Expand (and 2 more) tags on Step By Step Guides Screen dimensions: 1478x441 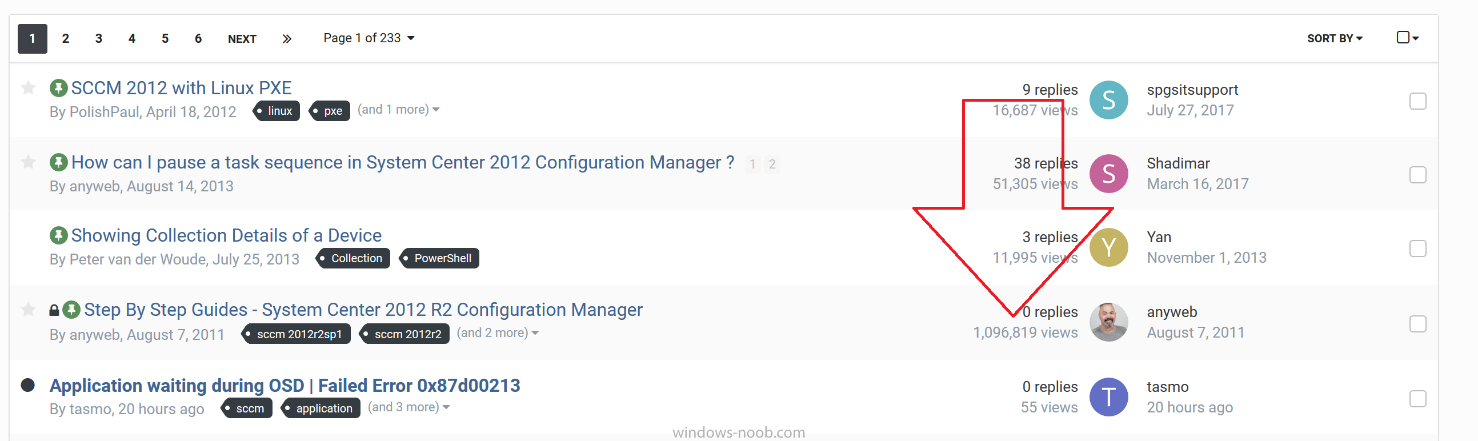click(x=498, y=332)
